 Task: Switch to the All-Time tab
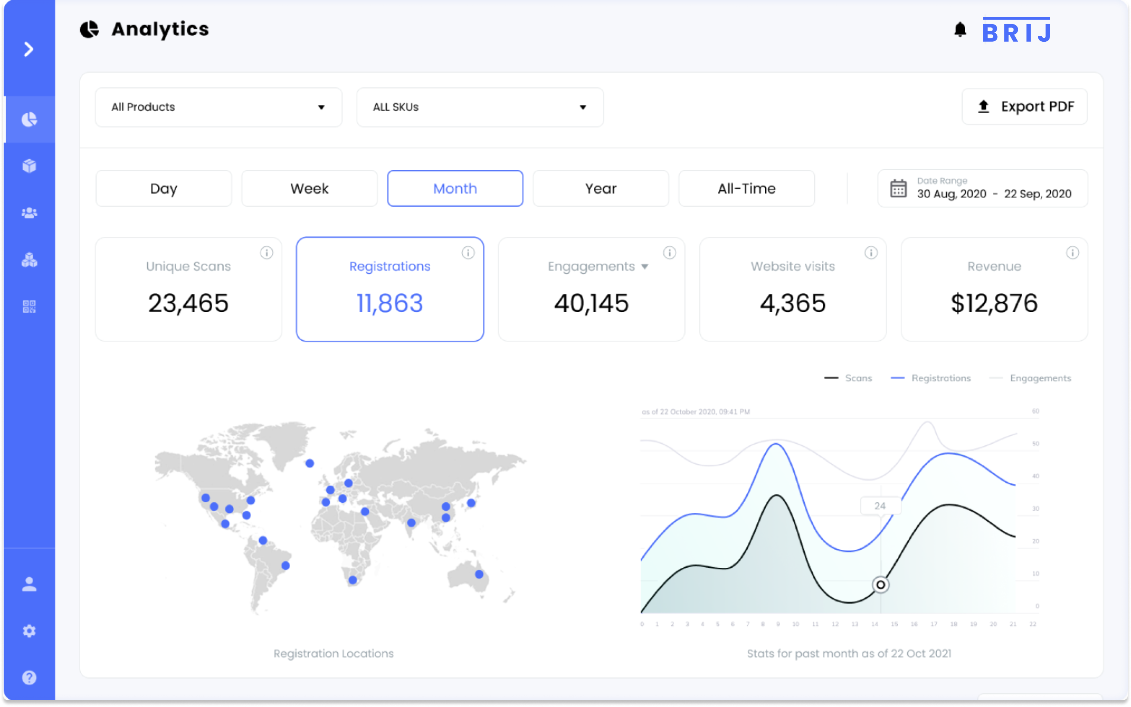746,189
